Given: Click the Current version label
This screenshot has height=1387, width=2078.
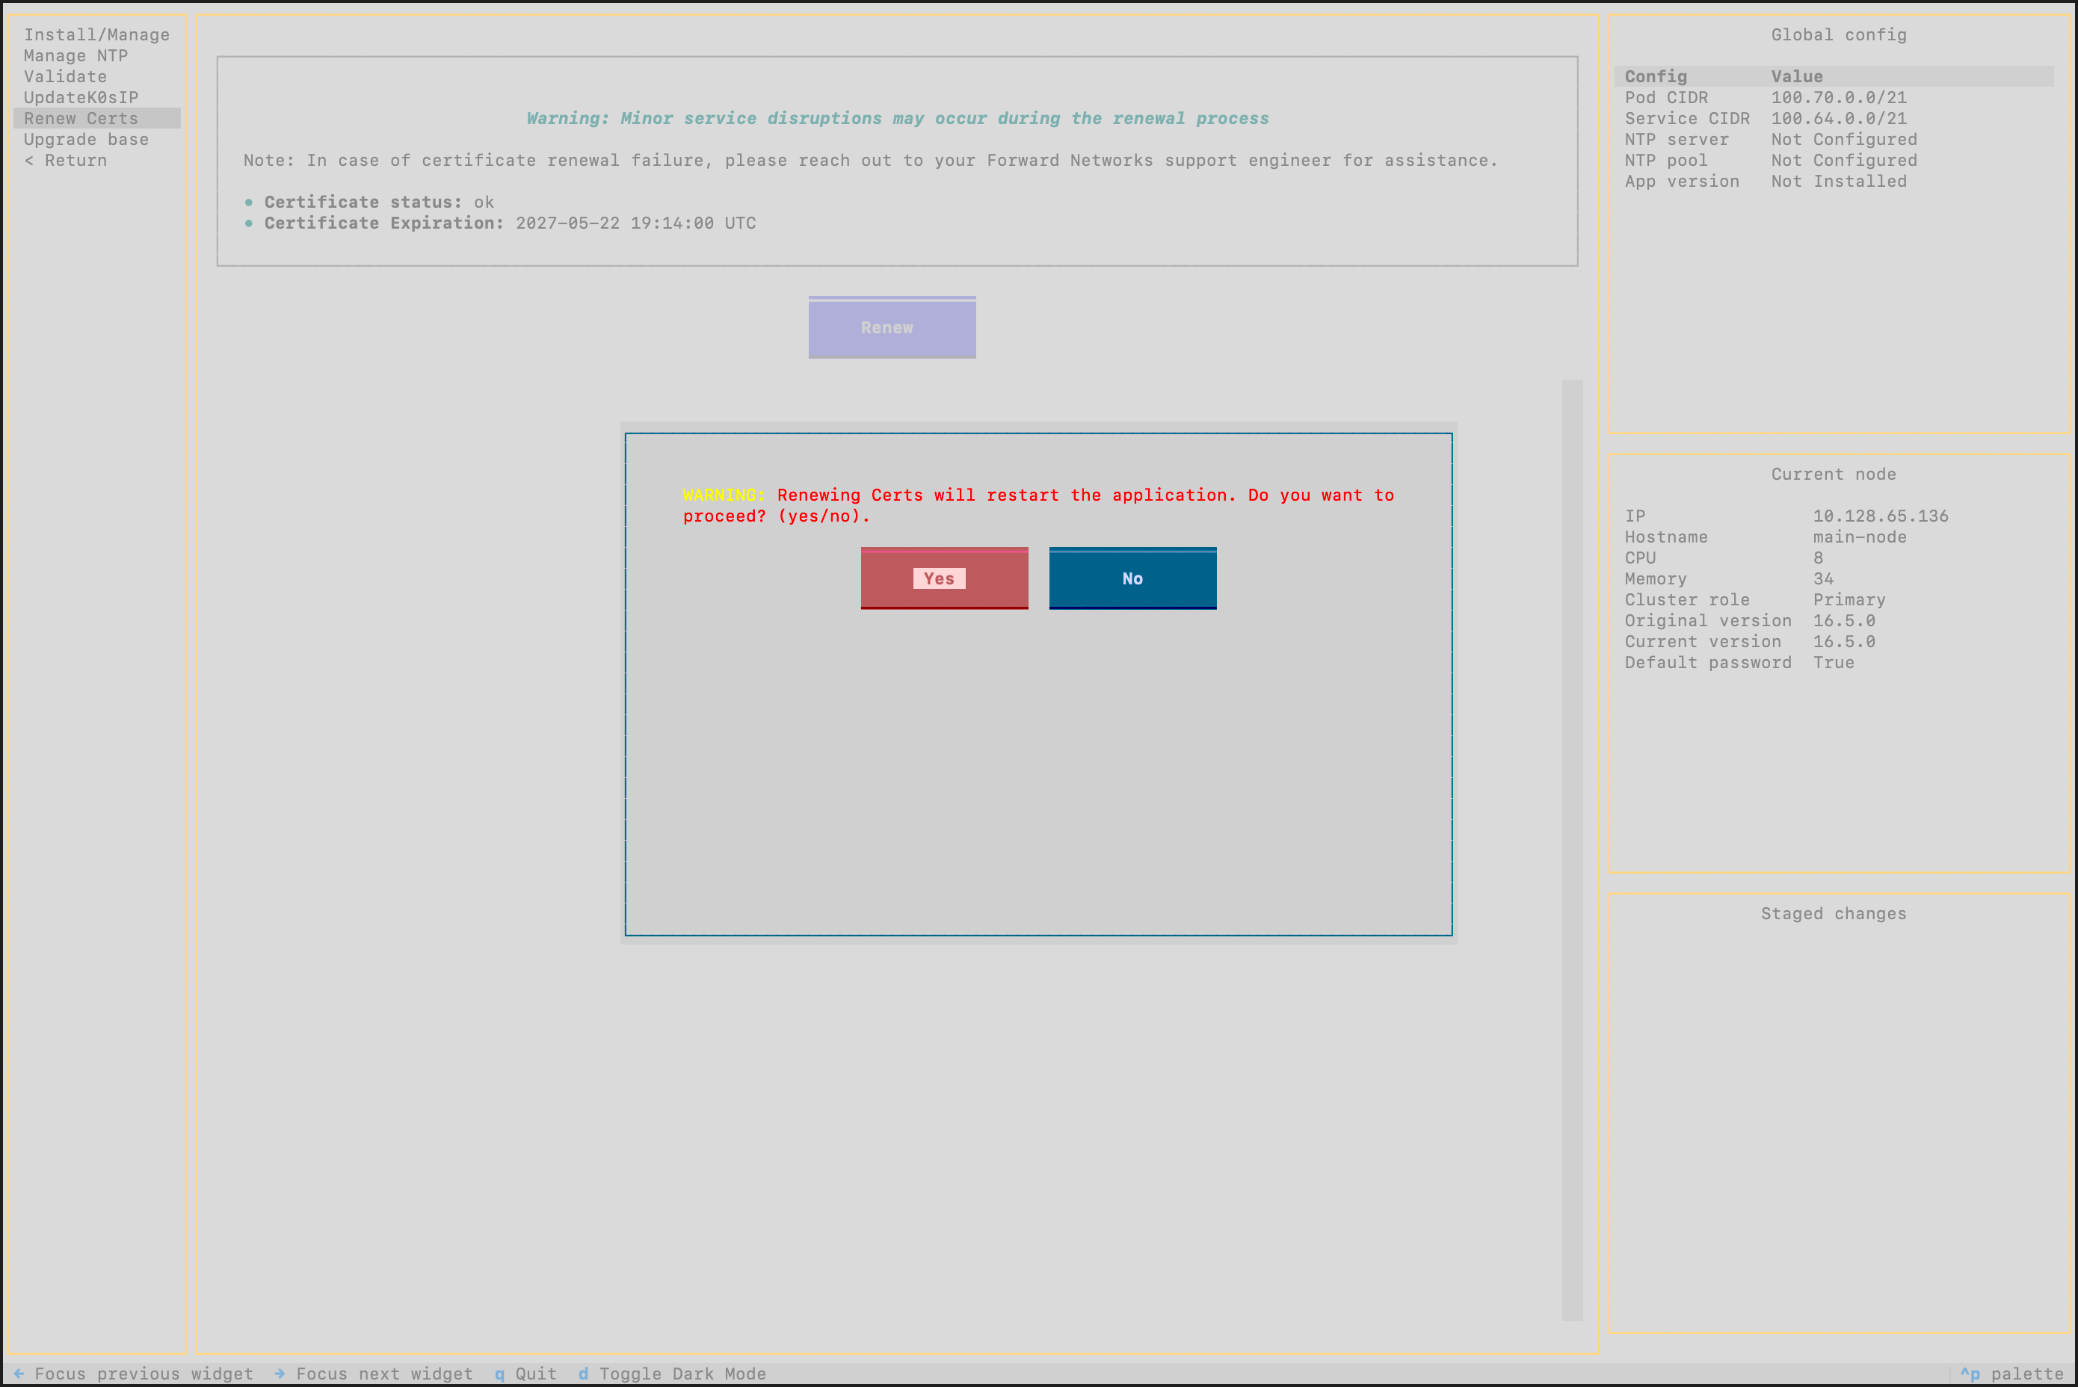Looking at the screenshot, I should coord(1703,641).
